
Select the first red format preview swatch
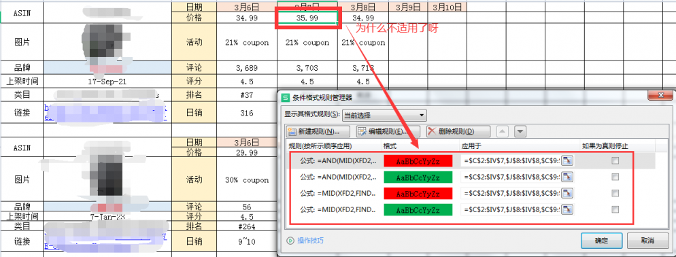[x=418, y=161]
